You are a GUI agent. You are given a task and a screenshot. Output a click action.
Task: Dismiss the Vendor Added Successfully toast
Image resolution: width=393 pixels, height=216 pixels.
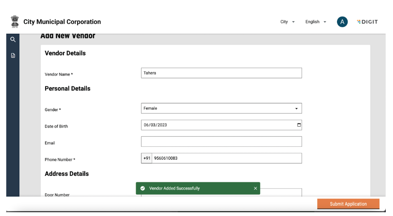pyautogui.click(x=255, y=188)
